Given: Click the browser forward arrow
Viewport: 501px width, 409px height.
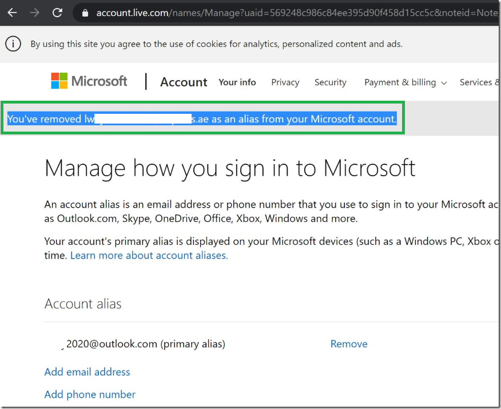Looking at the screenshot, I should [34, 13].
